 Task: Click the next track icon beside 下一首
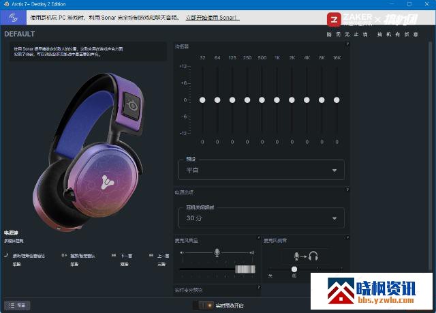114,255
